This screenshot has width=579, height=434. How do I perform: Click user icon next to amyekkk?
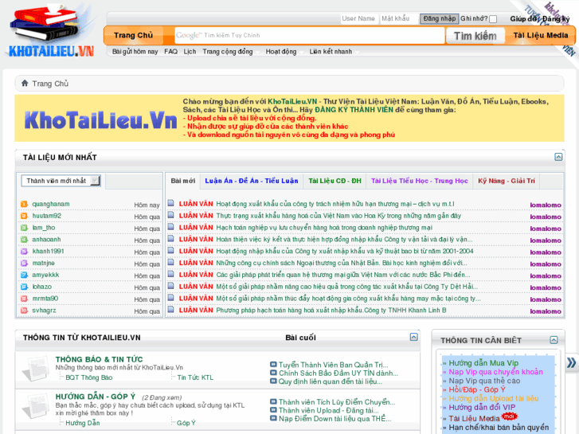point(25,276)
